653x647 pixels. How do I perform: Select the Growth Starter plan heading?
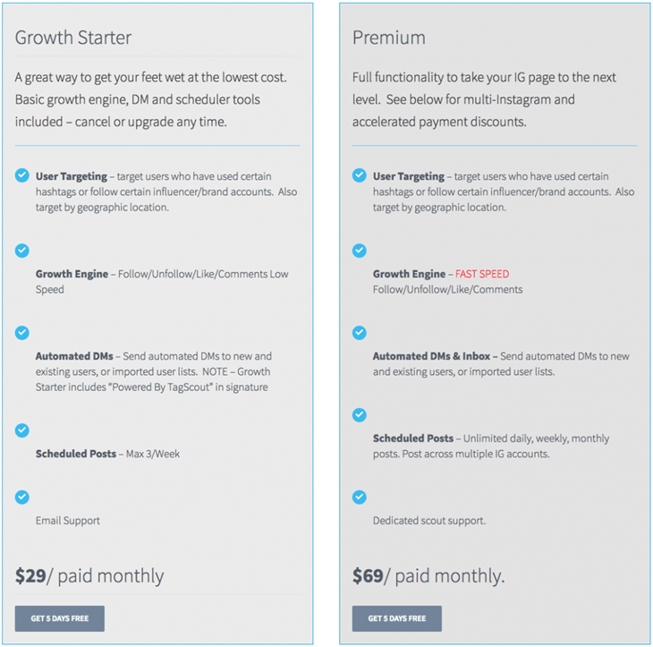coord(73,38)
